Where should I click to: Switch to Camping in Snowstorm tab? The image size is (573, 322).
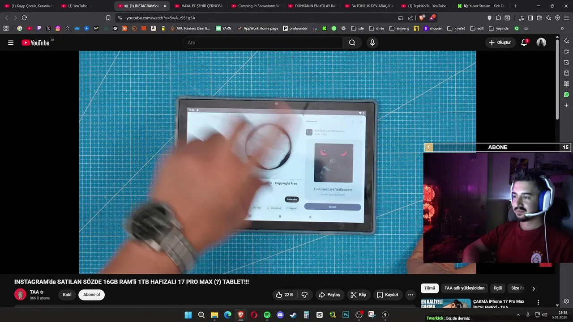pos(256,6)
